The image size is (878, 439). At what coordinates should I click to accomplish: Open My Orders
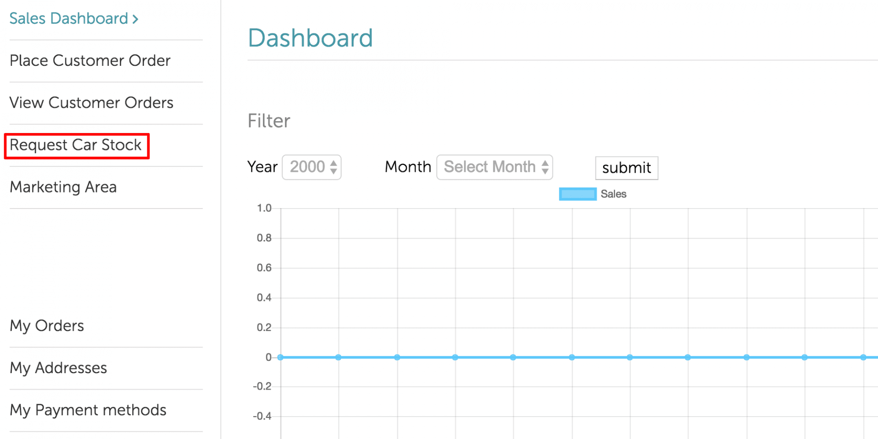[47, 326]
